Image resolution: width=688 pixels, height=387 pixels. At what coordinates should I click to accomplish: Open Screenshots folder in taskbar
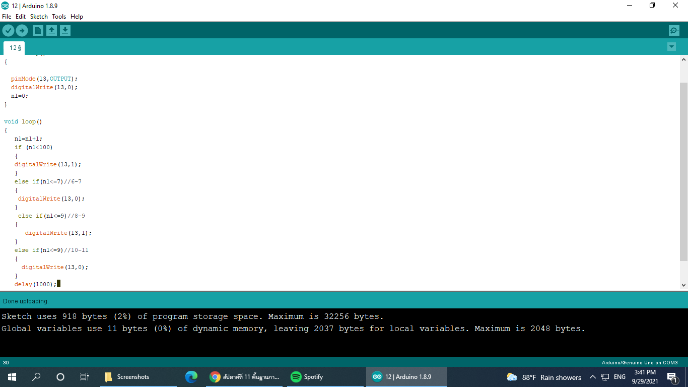(127, 377)
